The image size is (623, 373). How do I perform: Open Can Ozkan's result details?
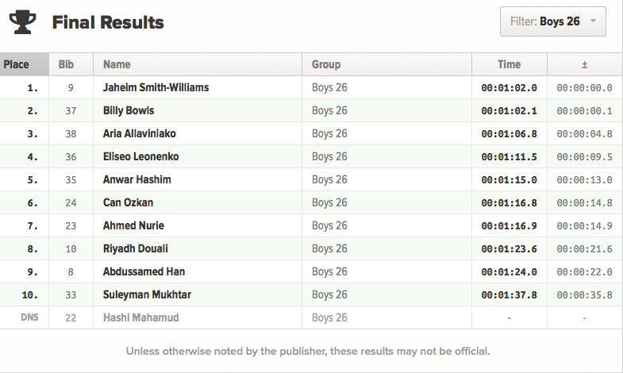(x=125, y=202)
